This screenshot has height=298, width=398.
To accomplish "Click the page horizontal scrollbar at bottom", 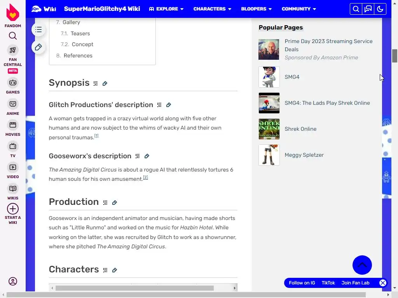I will [186, 295].
